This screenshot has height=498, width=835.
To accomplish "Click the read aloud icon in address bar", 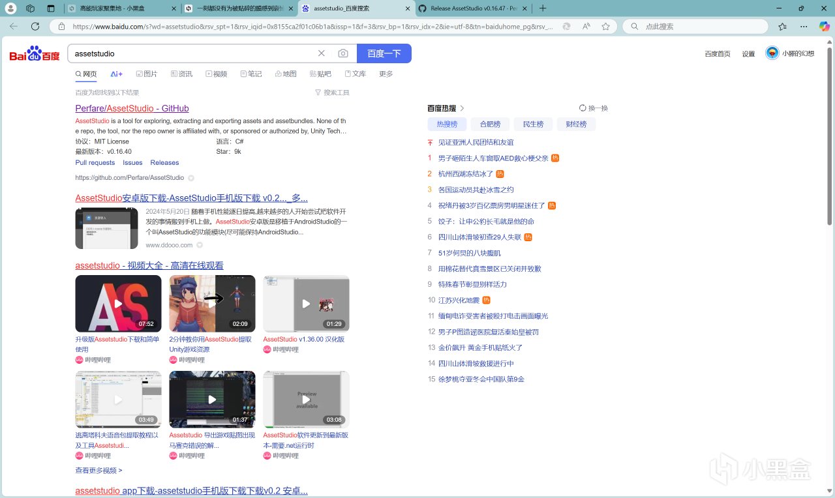I will pyautogui.click(x=586, y=27).
